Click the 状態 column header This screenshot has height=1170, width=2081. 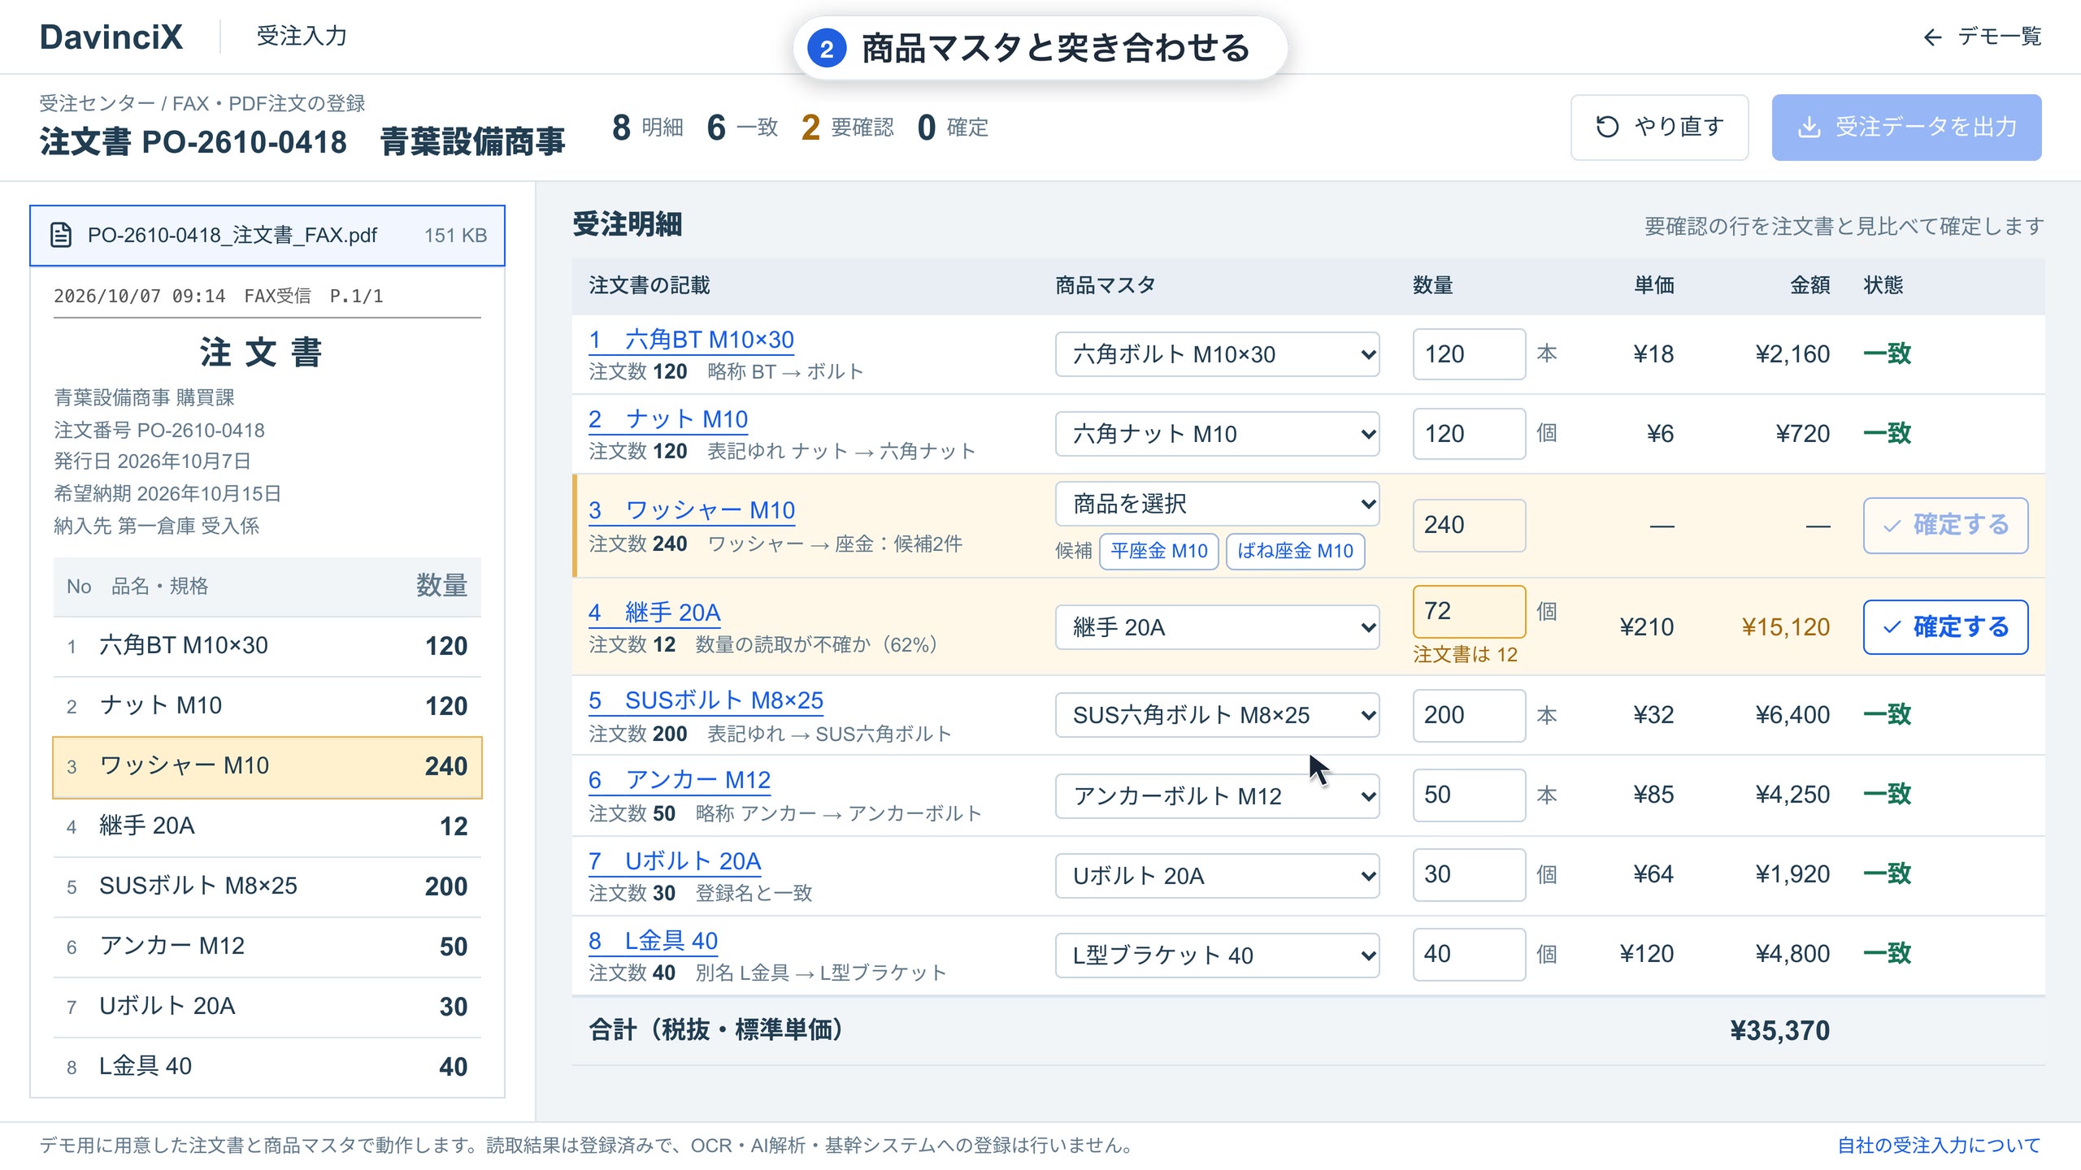pos(1883,286)
